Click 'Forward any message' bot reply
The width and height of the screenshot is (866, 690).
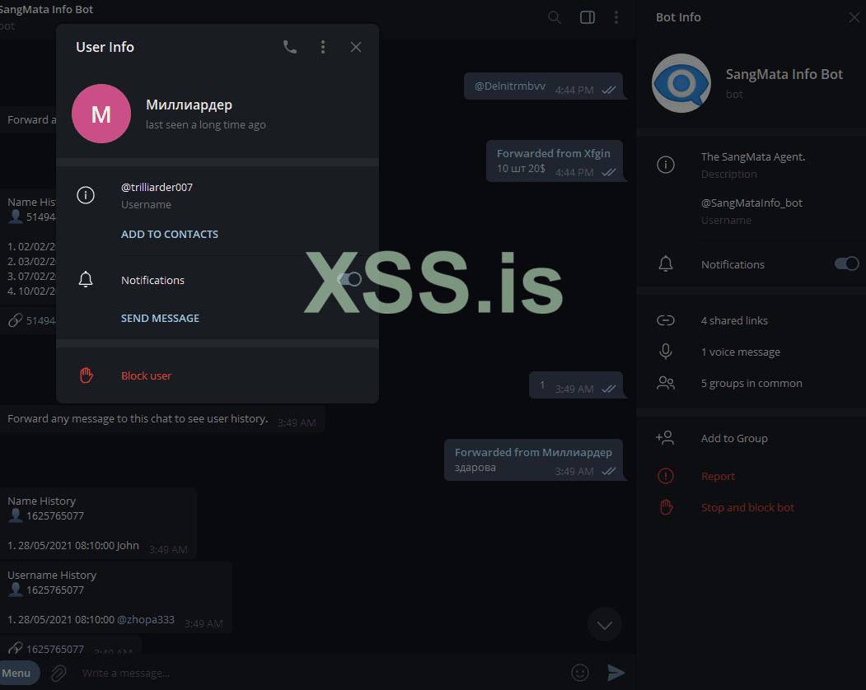(x=162, y=419)
